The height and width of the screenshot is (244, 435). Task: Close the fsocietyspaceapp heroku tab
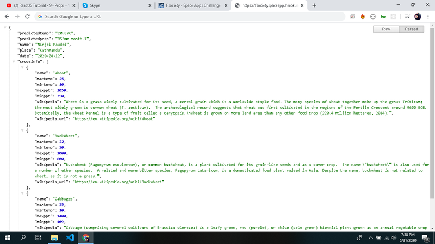click(x=302, y=5)
